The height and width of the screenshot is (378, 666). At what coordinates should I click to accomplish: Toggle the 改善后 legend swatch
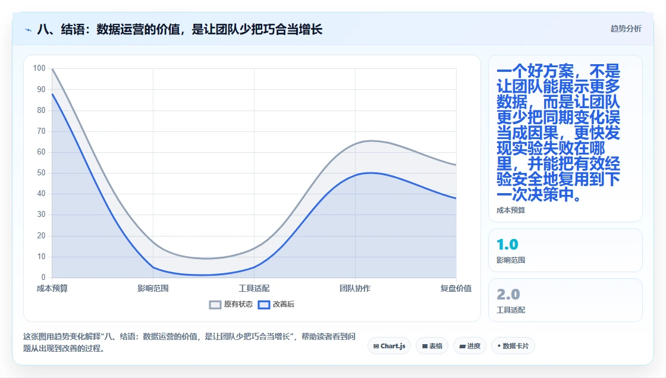(264, 304)
